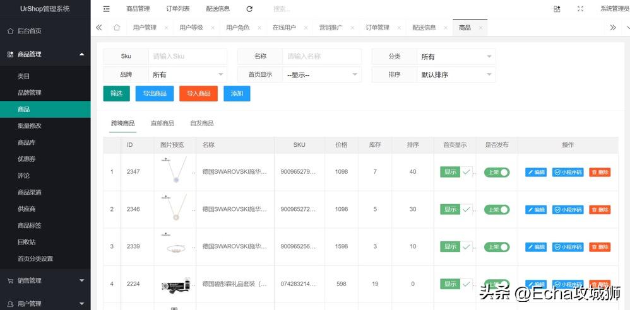This screenshot has width=630, height=310.
Task: Click 删除 for product 2347
Action: [600, 172]
